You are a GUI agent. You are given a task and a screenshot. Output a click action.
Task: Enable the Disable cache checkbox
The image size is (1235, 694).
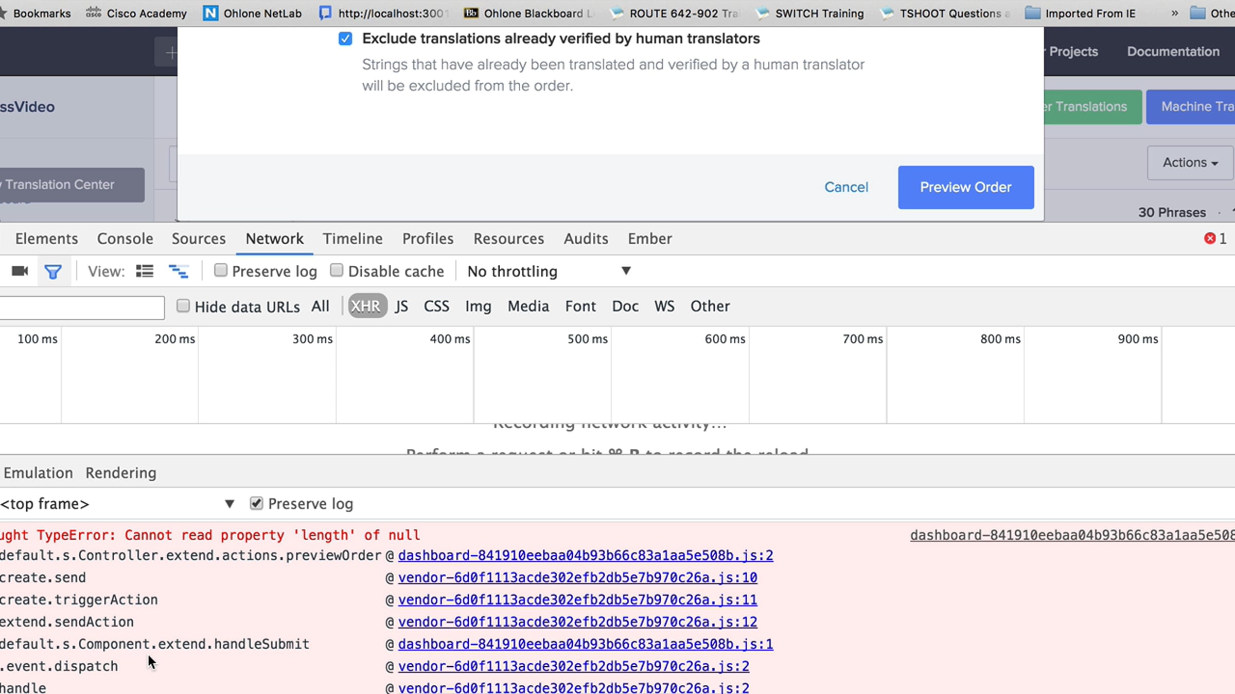tap(337, 270)
